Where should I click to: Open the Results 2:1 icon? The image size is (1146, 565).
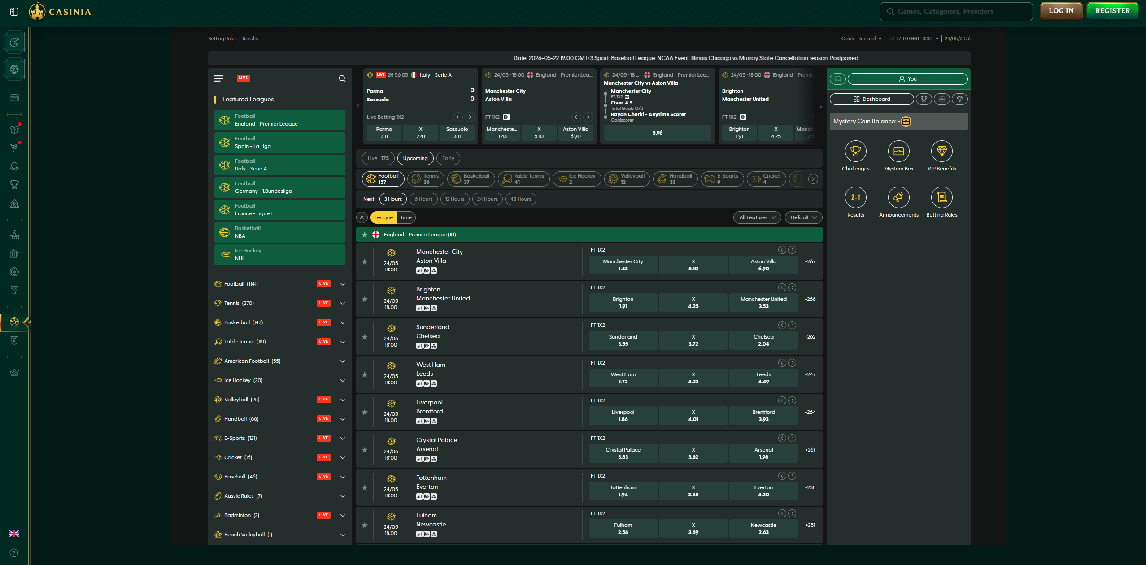[855, 197]
